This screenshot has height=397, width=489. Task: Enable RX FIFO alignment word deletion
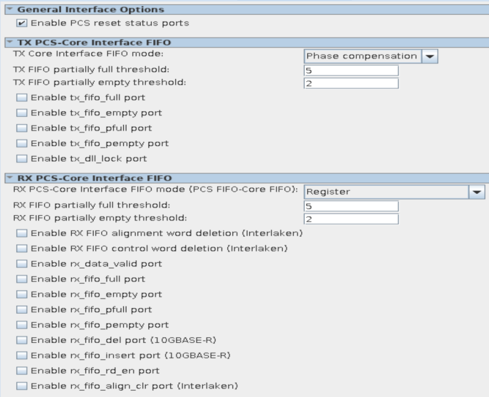point(22,233)
